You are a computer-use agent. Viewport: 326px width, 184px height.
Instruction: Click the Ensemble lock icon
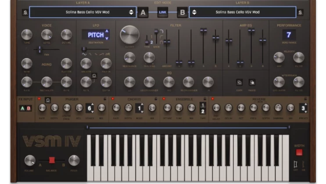(204, 99)
